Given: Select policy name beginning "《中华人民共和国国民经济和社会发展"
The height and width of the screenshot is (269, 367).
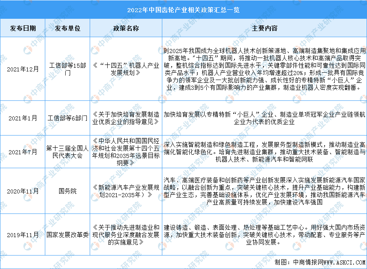Looking at the screenshot, I should [126, 152].
